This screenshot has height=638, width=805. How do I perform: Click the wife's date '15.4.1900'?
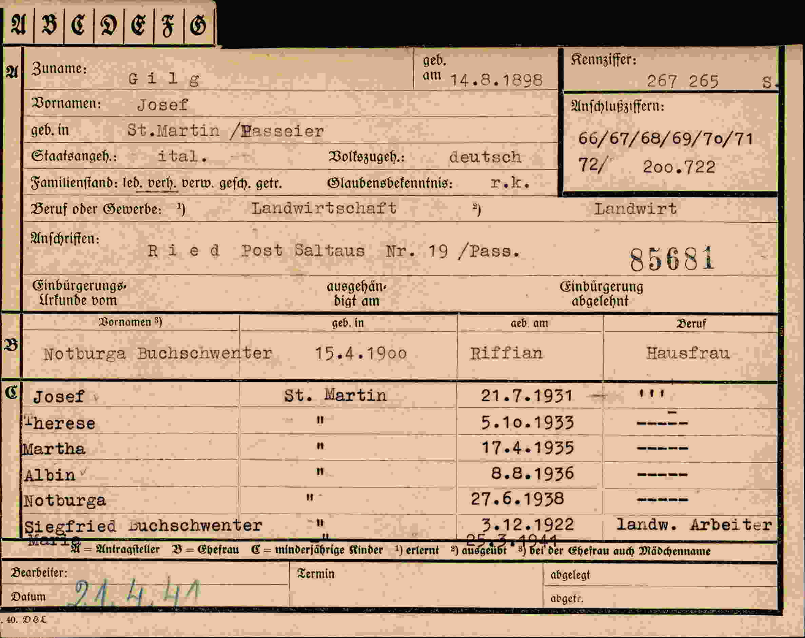[361, 353]
